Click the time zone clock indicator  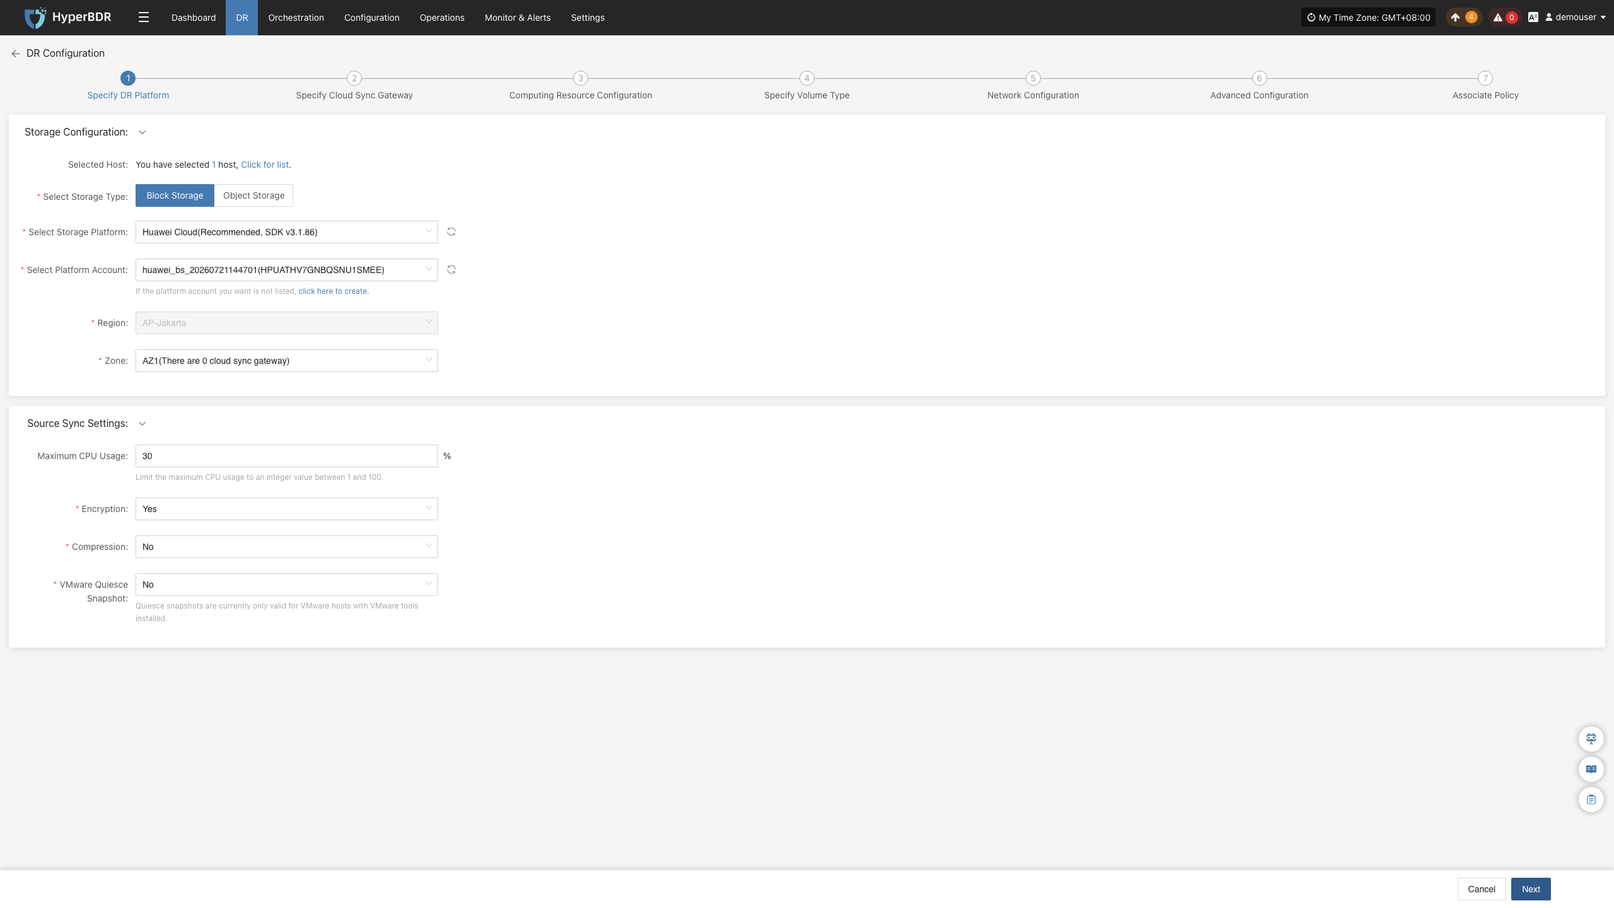1368,18
